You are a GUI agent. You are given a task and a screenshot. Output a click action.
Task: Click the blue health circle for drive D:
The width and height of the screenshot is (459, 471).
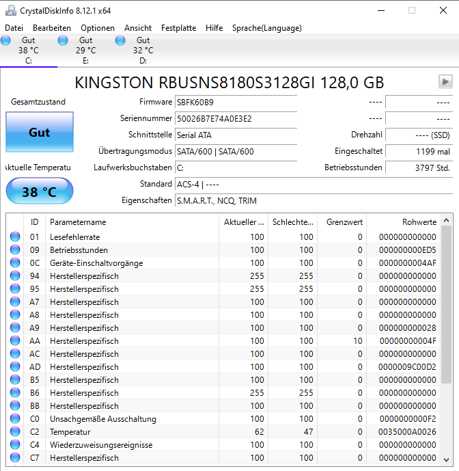[120, 40]
